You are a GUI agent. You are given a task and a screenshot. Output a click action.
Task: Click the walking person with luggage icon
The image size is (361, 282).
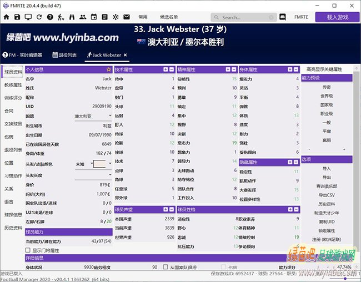click(61, 17)
